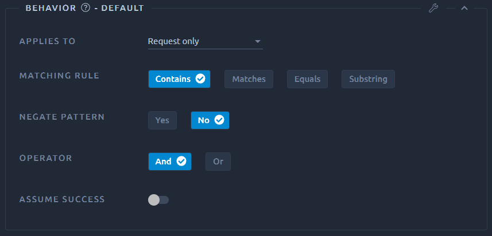Image resolution: width=492 pixels, height=236 pixels.
Task: Open the Behavior help question mark icon
Action: click(86, 8)
